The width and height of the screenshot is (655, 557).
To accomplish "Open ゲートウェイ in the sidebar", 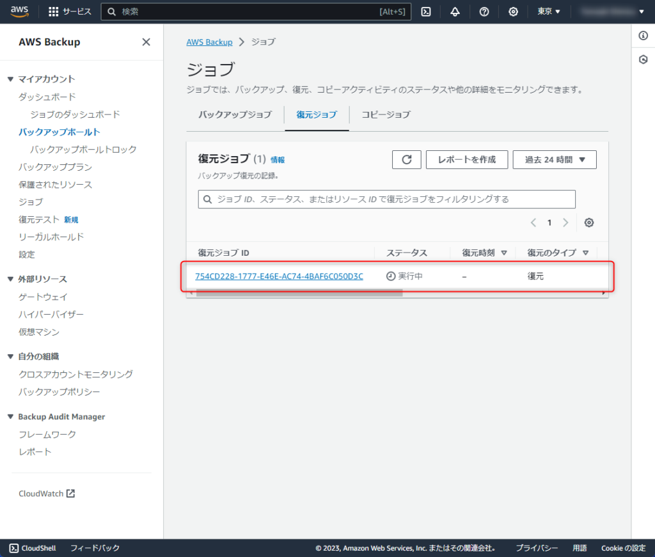I will click(x=43, y=297).
